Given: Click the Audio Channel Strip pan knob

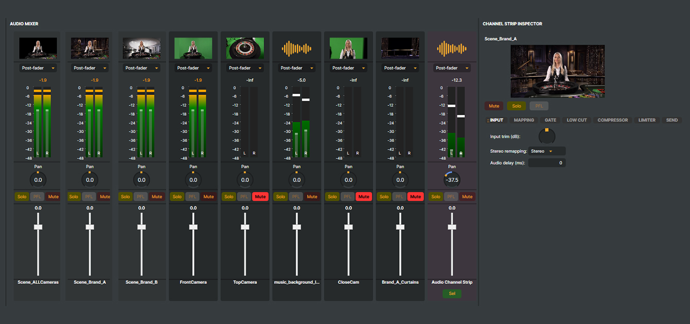Looking at the screenshot, I should [x=452, y=180].
